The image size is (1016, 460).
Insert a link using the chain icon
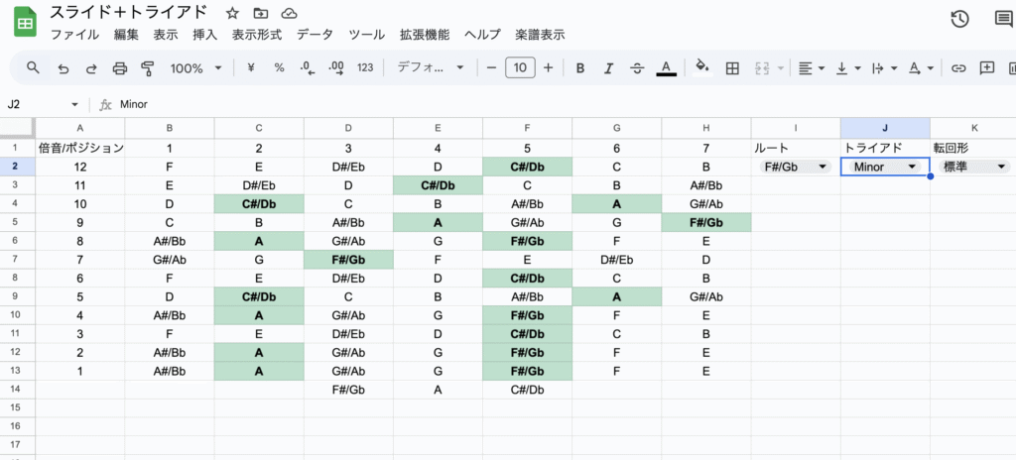958,68
